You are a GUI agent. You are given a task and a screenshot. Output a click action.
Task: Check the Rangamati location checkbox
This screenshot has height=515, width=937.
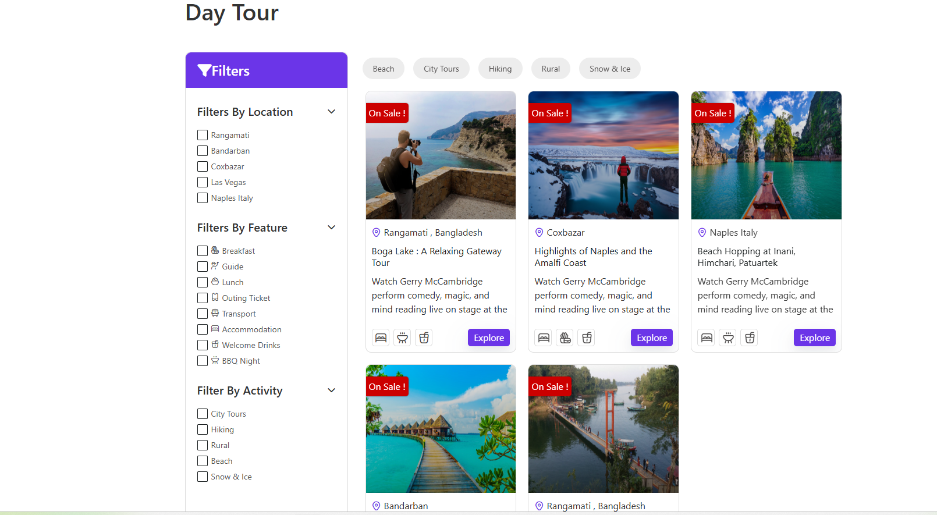pyautogui.click(x=203, y=135)
